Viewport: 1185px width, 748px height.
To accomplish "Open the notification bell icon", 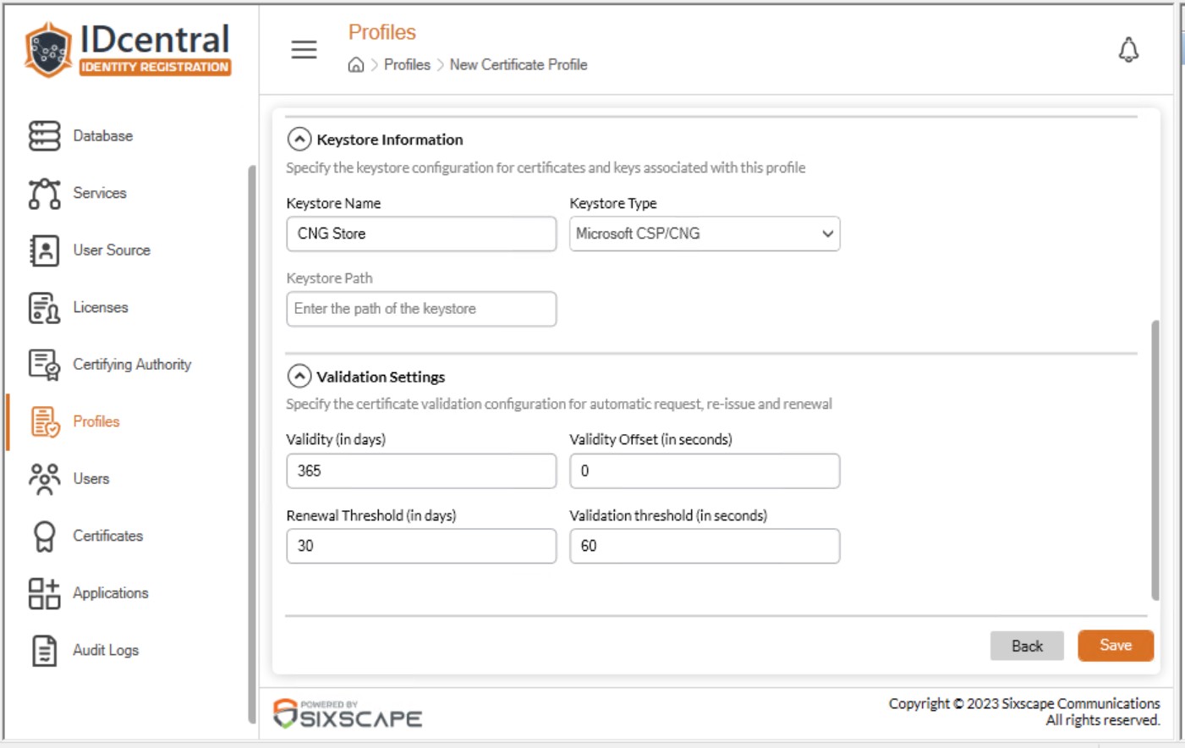I will tap(1128, 50).
